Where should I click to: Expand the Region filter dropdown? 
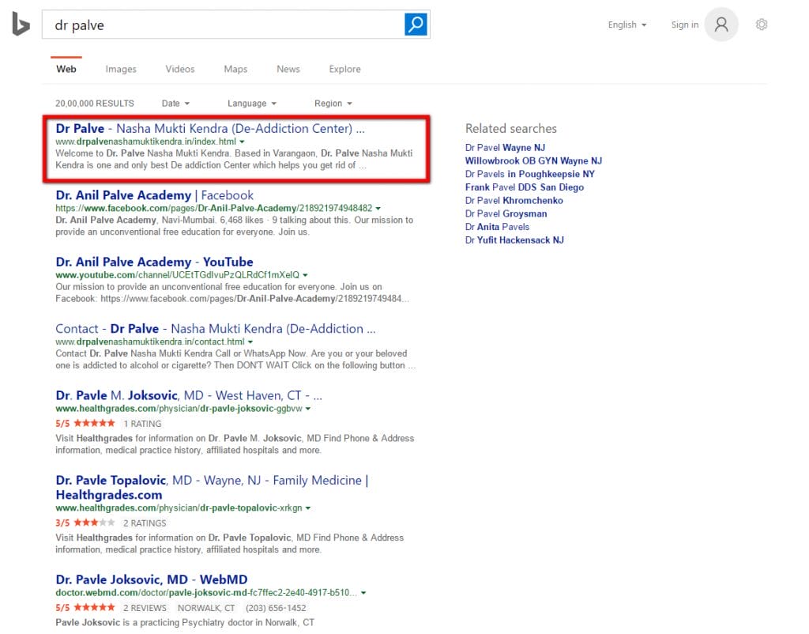(x=333, y=104)
